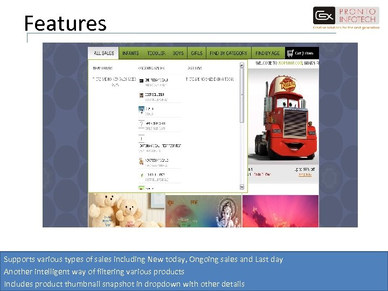Click the dropdown vertical scrollbar thumb

coord(242,95)
